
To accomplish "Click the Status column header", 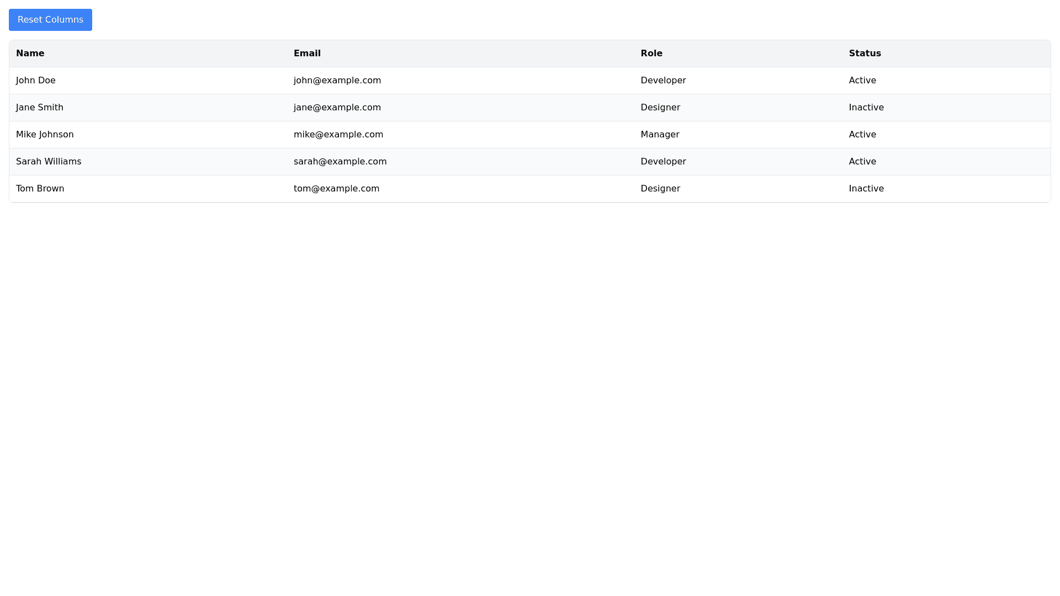I will [865, 54].
